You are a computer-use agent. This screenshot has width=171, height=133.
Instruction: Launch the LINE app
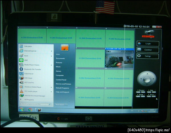click(36, 60)
